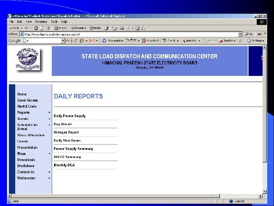This screenshot has height=206, width=274.
Task: Open the Check dropdown arrow
Action: (x=178, y=41)
